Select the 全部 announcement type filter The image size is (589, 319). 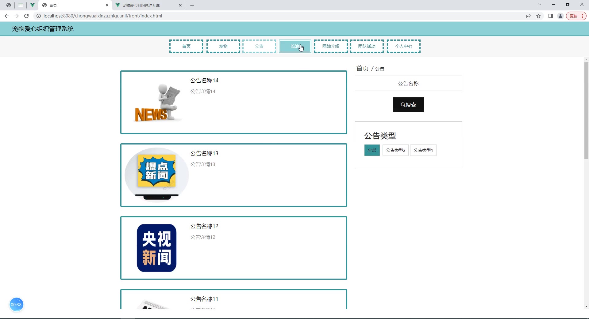(x=372, y=150)
